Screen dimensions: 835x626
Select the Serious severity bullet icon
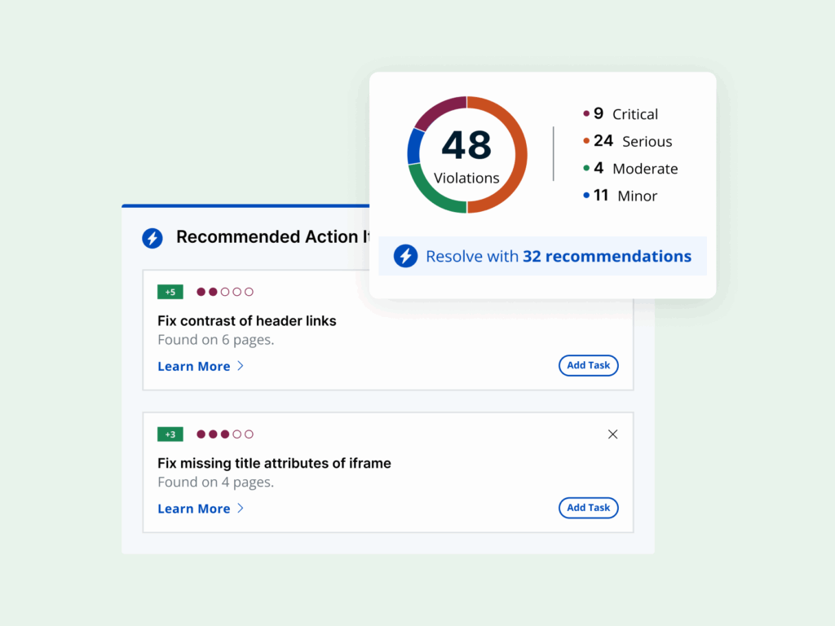585,141
